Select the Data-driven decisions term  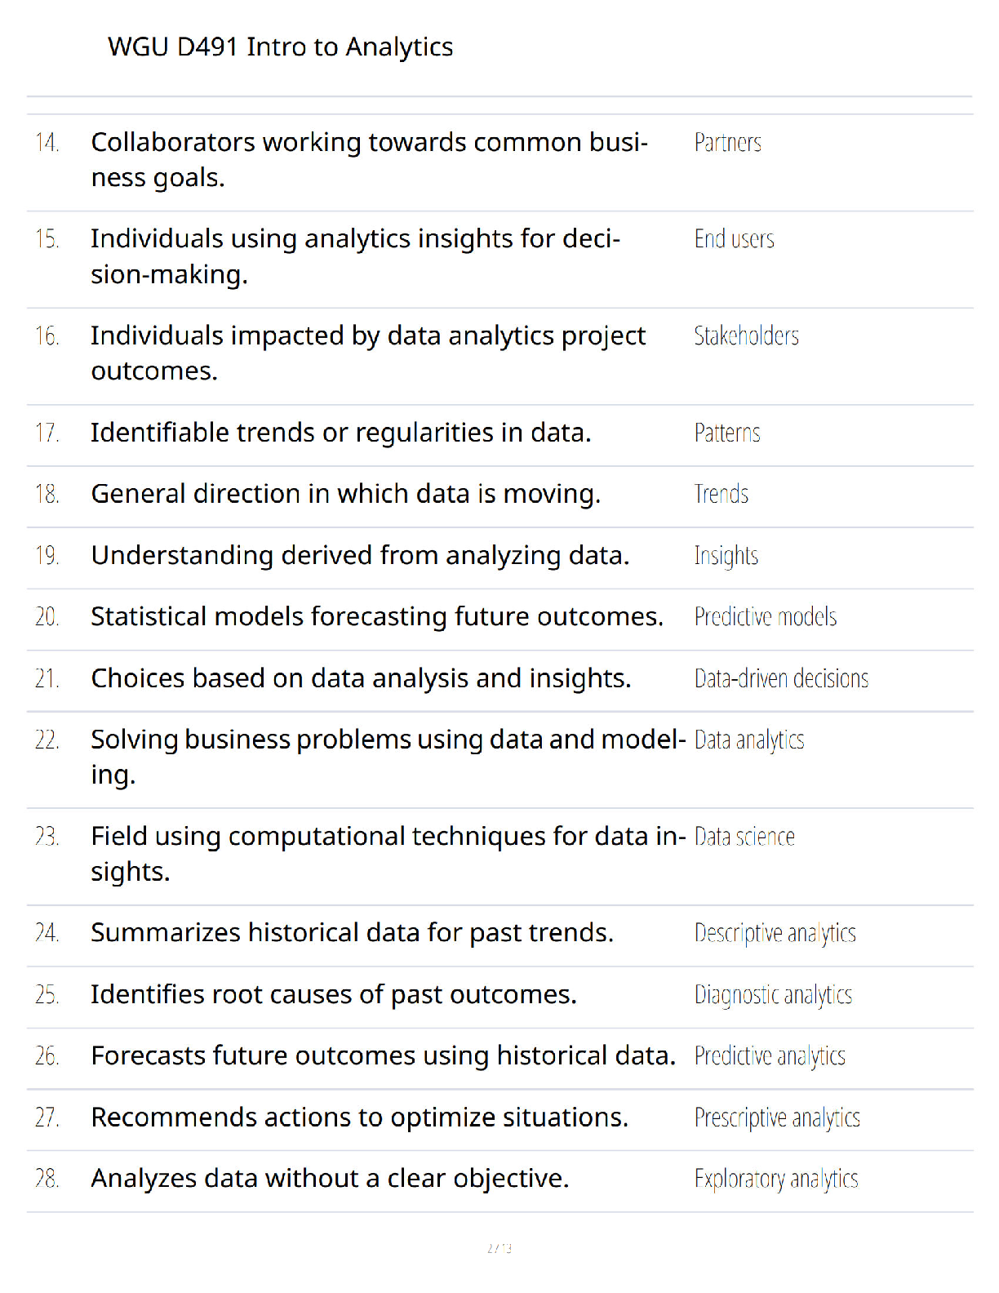pos(781,678)
